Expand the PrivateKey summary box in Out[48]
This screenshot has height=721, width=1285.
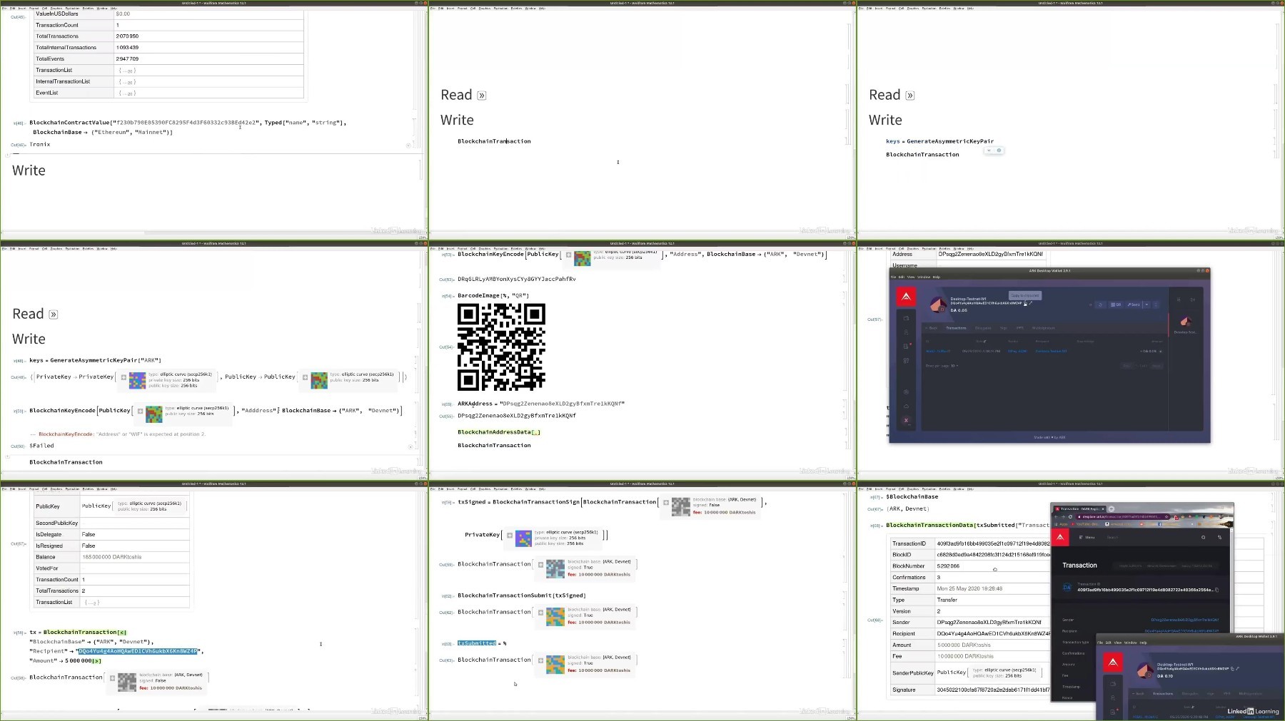pyautogui.click(x=123, y=377)
